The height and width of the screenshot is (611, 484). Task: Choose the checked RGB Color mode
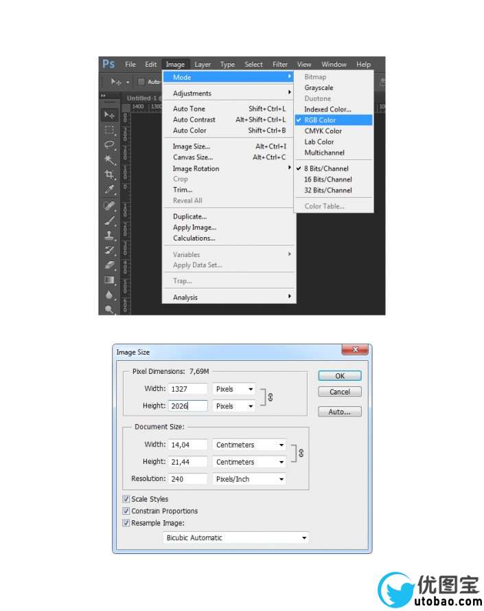point(334,120)
